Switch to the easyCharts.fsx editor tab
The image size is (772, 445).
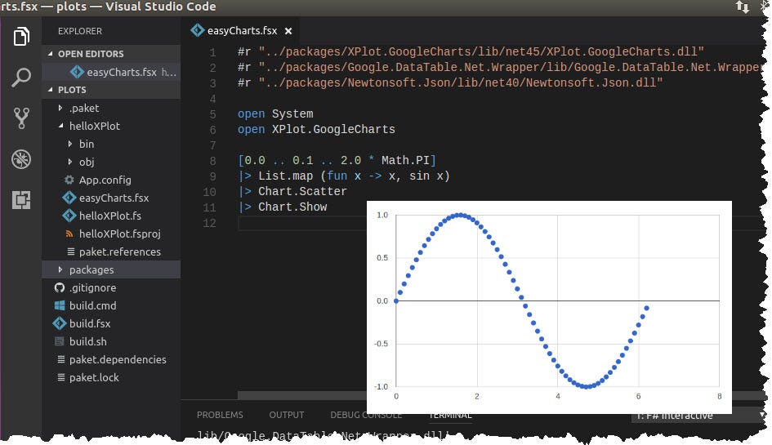pos(242,30)
